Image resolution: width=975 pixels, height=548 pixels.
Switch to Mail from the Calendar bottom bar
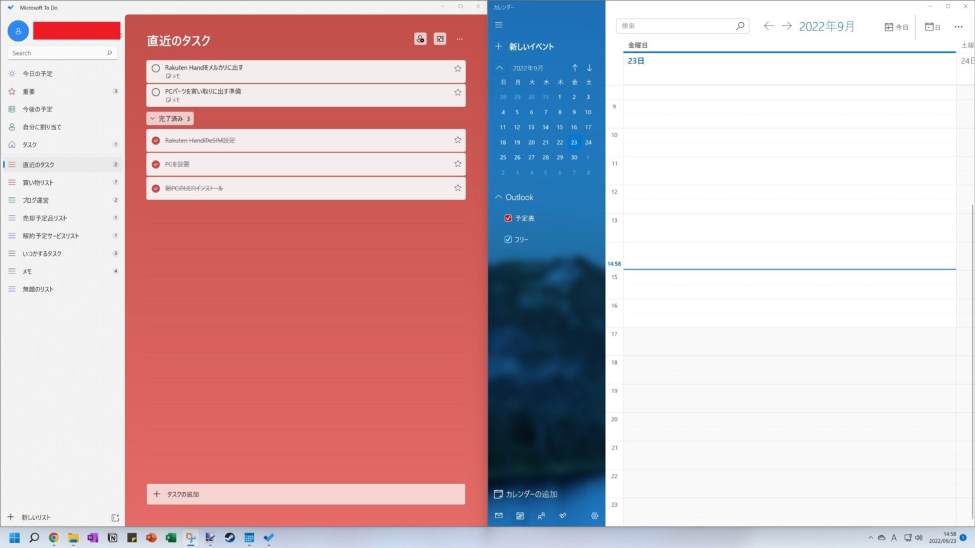point(499,516)
